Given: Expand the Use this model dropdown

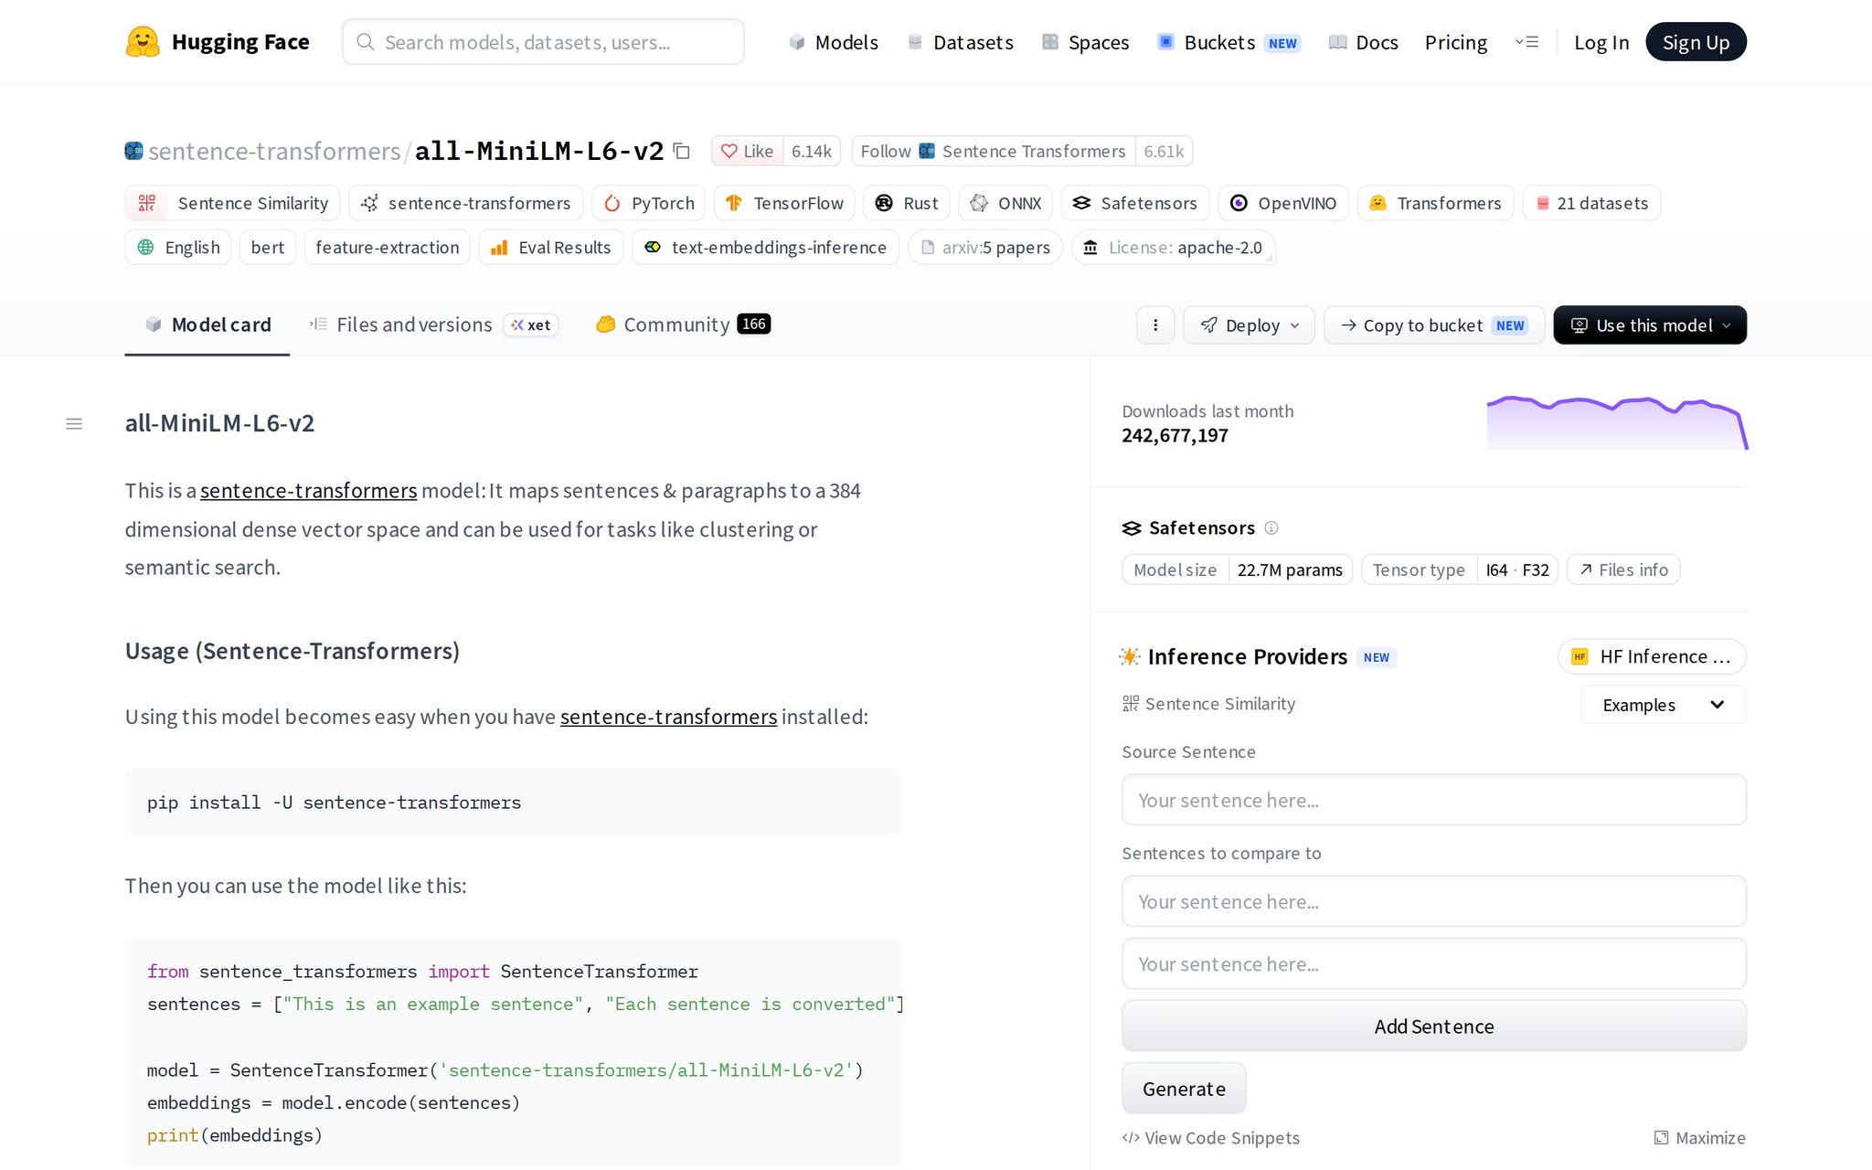Looking at the screenshot, I should coord(1650,325).
